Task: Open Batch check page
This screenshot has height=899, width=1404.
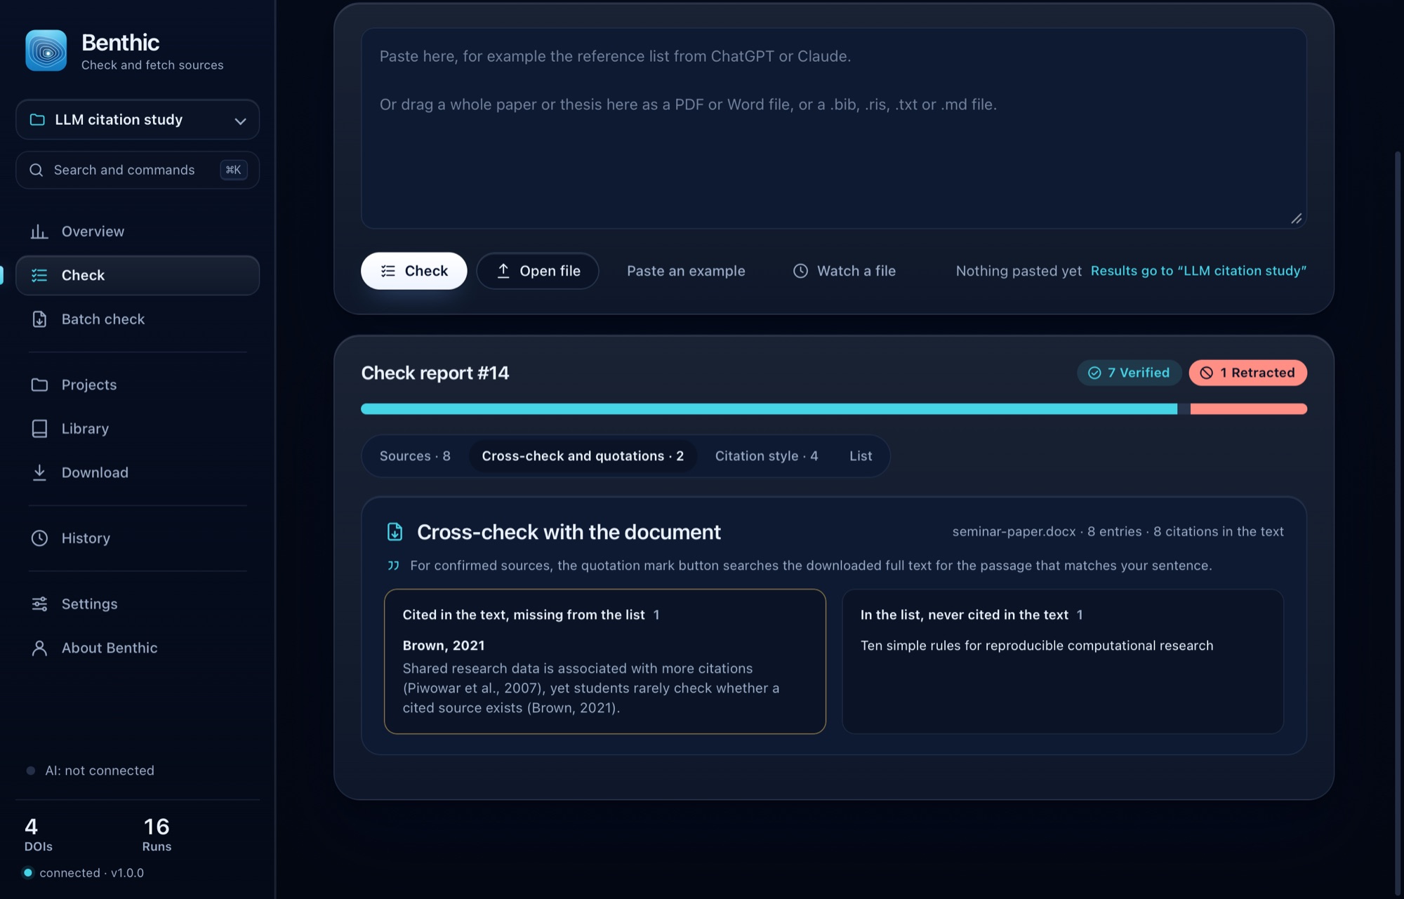Action: [138, 319]
